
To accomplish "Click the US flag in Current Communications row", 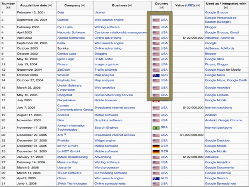I will [x=156, y=108].
